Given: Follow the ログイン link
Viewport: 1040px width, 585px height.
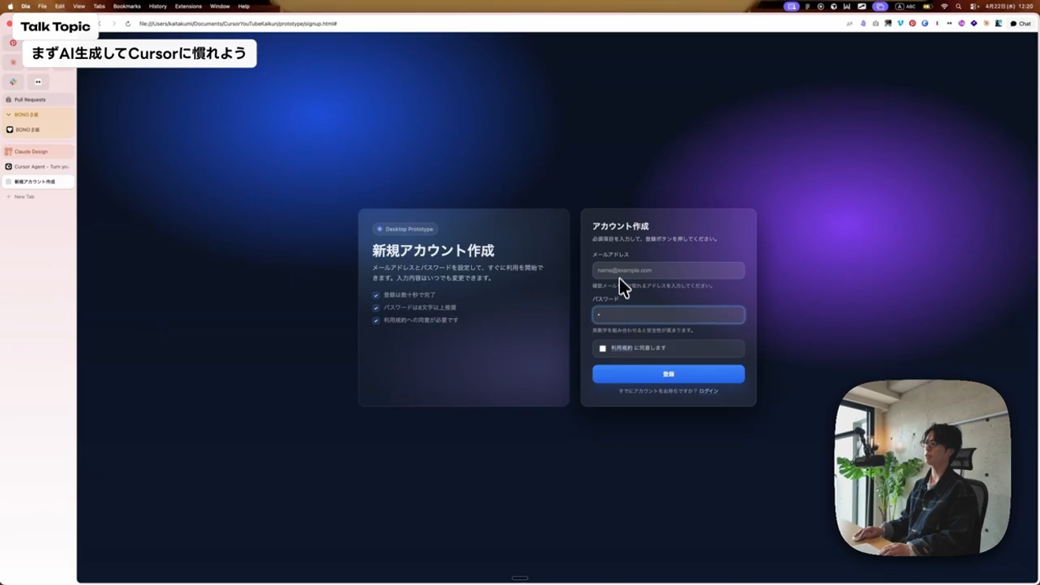Looking at the screenshot, I should [x=708, y=391].
